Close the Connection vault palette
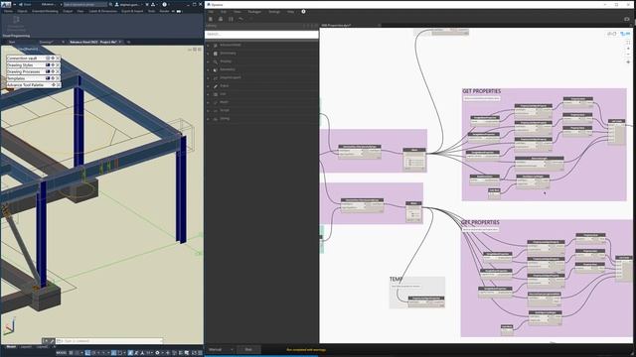The height and width of the screenshot is (357, 636). tap(58, 59)
